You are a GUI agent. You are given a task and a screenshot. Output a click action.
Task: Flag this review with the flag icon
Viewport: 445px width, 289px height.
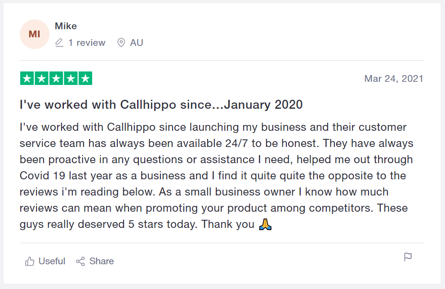[408, 257]
